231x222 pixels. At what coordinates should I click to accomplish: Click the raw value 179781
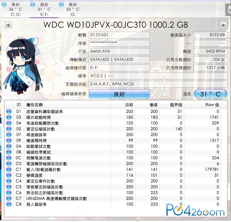click(212, 169)
